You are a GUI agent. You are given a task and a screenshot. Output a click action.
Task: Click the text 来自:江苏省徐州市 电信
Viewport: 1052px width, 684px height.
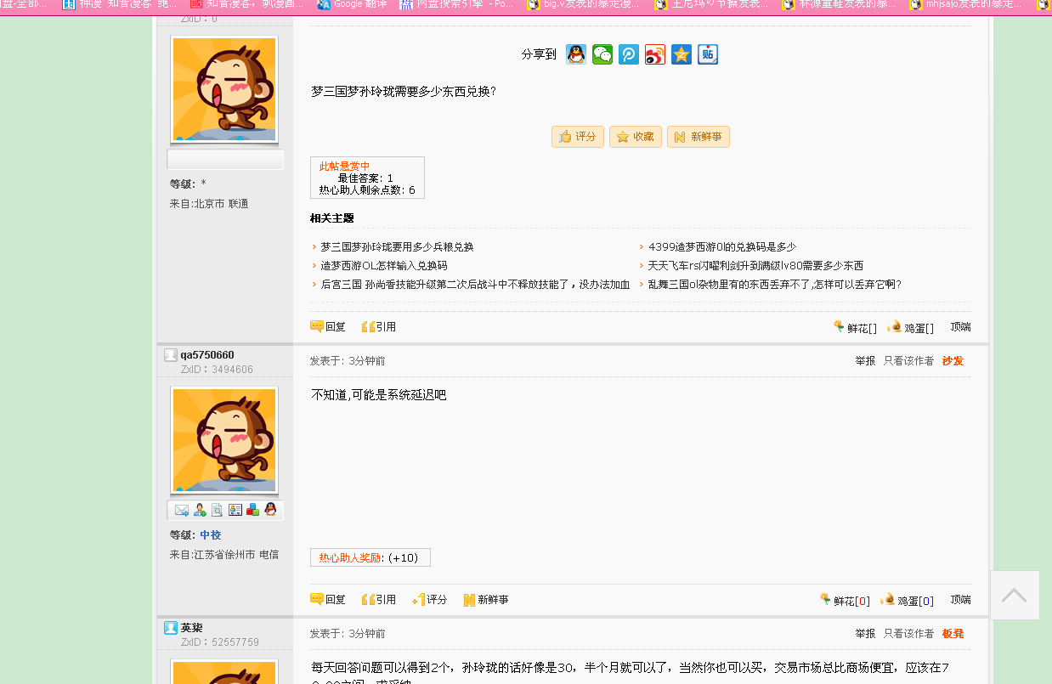(224, 555)
